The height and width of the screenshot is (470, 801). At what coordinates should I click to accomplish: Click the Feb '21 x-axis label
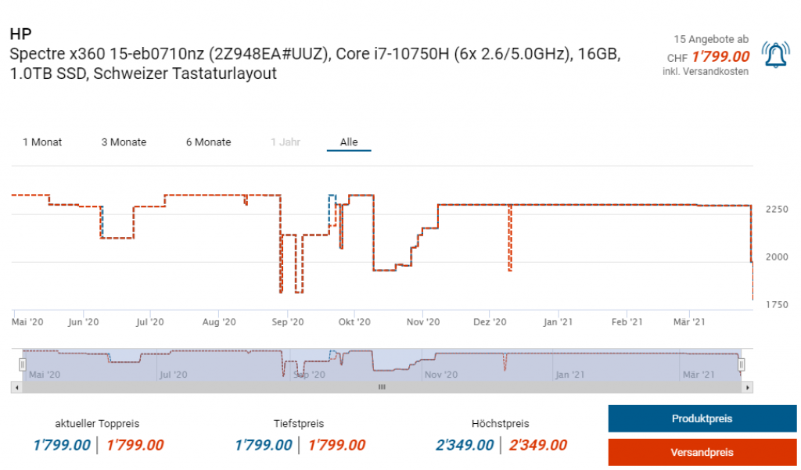pos(627,322)
